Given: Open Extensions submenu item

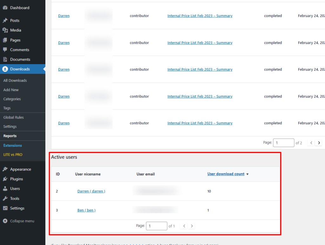Looking at the screenshot, I should (x=12, y=146).
